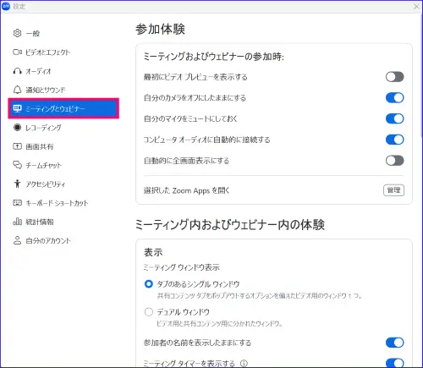The height and width of the screenshot is (368, 423).
Task: Toggle the ミーティング タイマーを表示する switch
Action: pyautogui.click(x=394, y=363)
